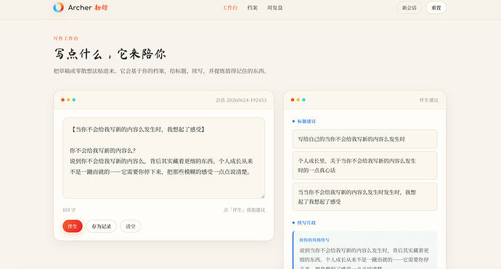
Task: Start a new session with 新会话
Action: click(410, 8)
